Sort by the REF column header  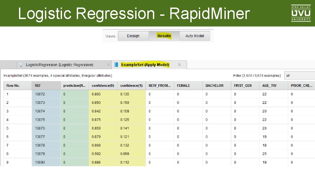[x=46, y=86]
